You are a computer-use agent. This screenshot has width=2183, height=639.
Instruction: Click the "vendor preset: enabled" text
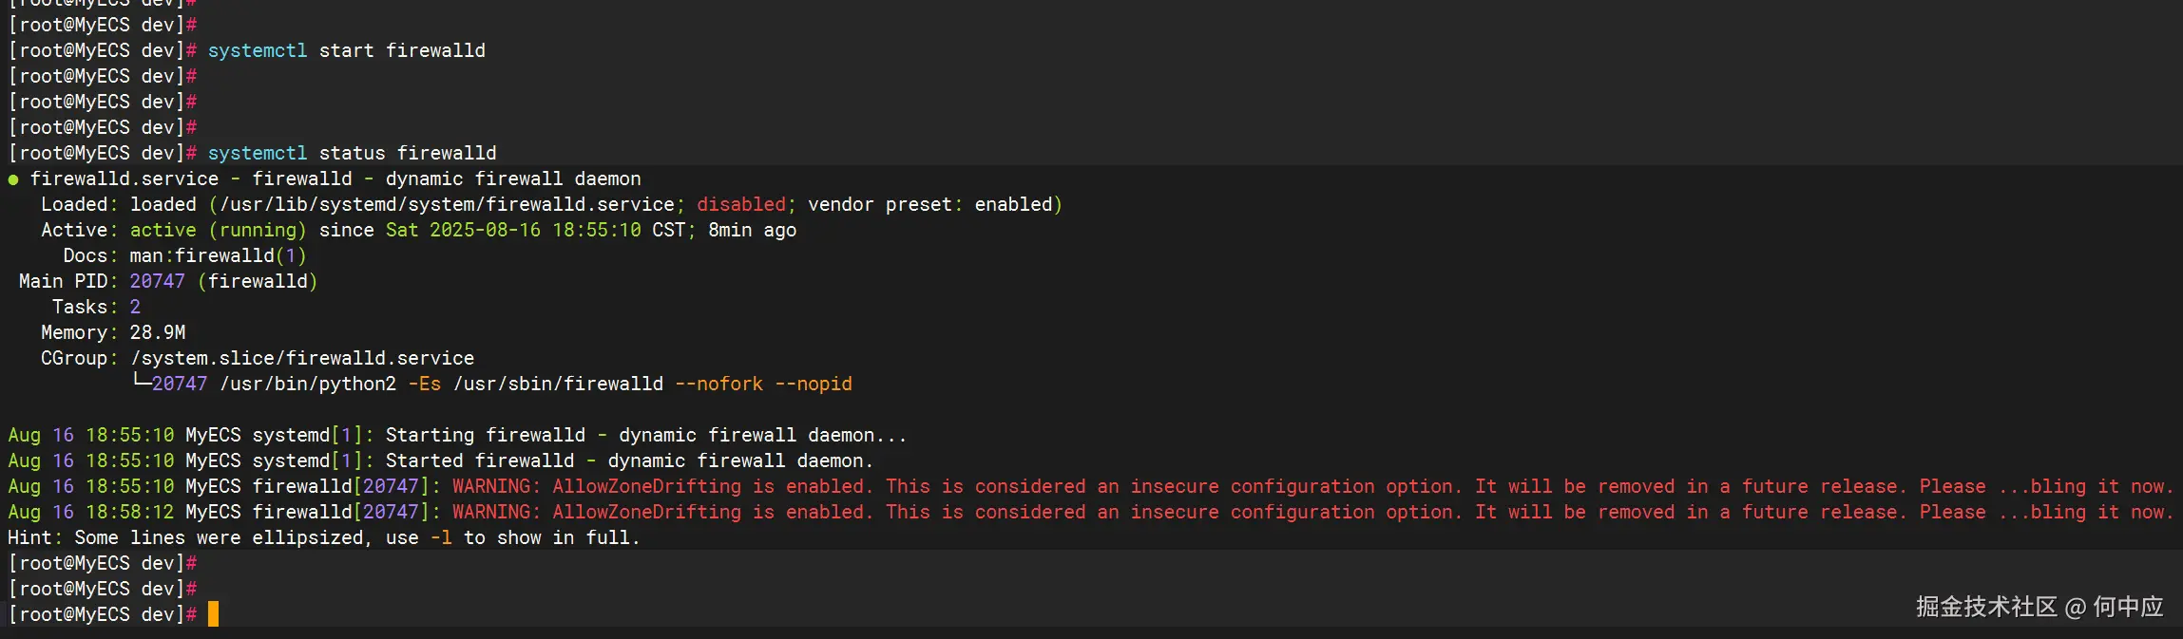[934, 204]
